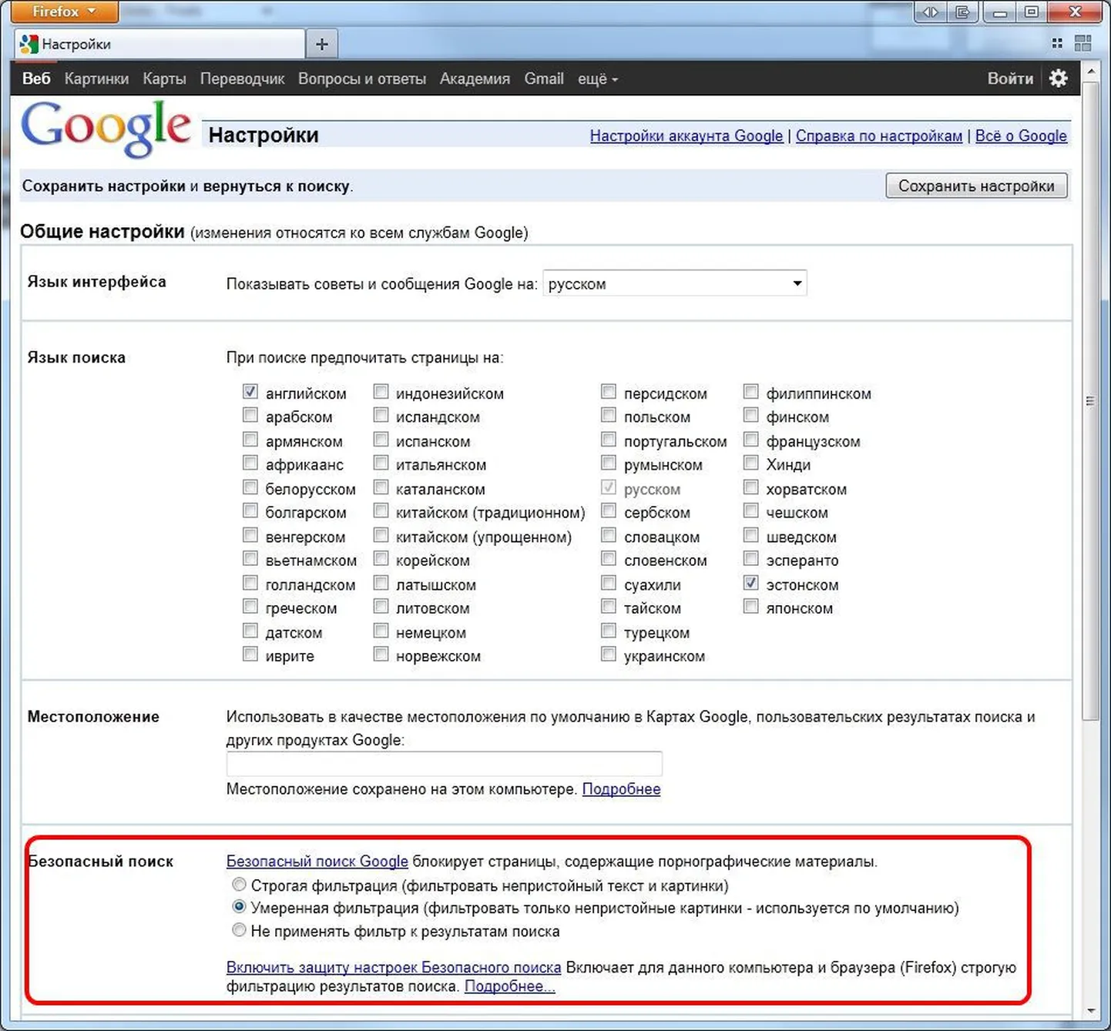Viewport: 1111px width, 1031px height.
Task: Check the норвежском language checkbox
Action: [381, 654]
